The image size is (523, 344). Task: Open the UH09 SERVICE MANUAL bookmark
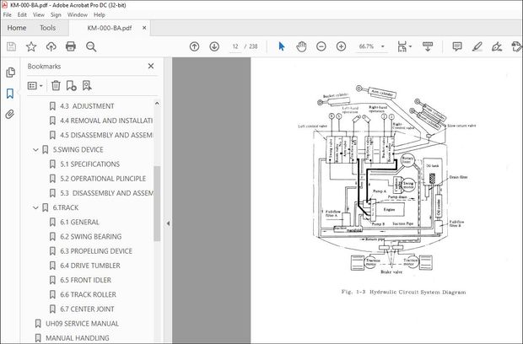click(82, 324)
